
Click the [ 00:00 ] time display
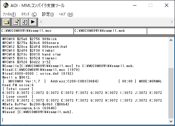[127, 81]
